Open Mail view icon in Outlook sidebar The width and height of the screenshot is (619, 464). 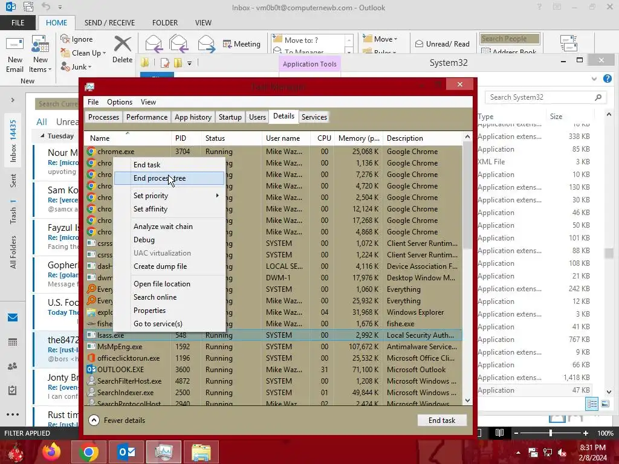[x=13, y=318]
